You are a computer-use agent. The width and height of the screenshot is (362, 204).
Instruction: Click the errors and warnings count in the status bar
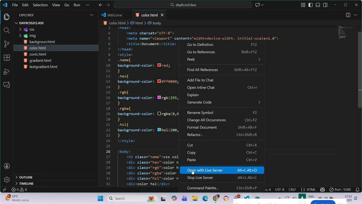click(19, 190)
